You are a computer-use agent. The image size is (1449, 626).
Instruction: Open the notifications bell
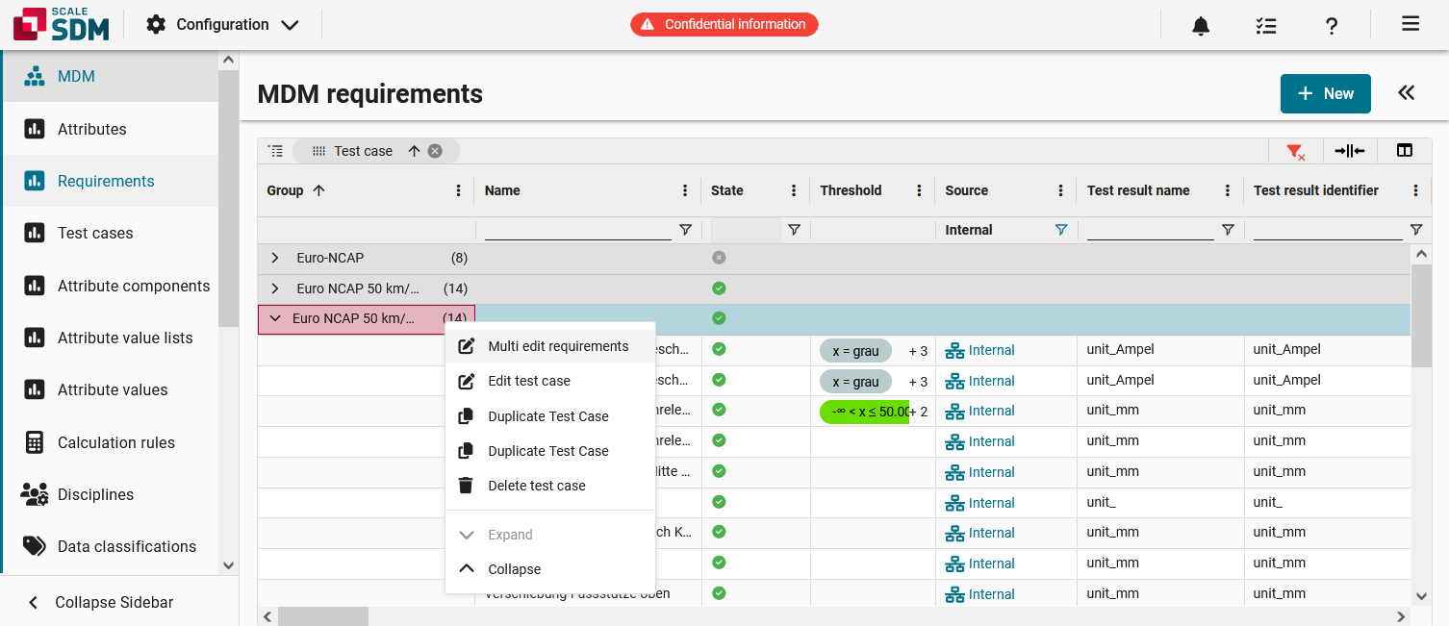point(1201,26)
